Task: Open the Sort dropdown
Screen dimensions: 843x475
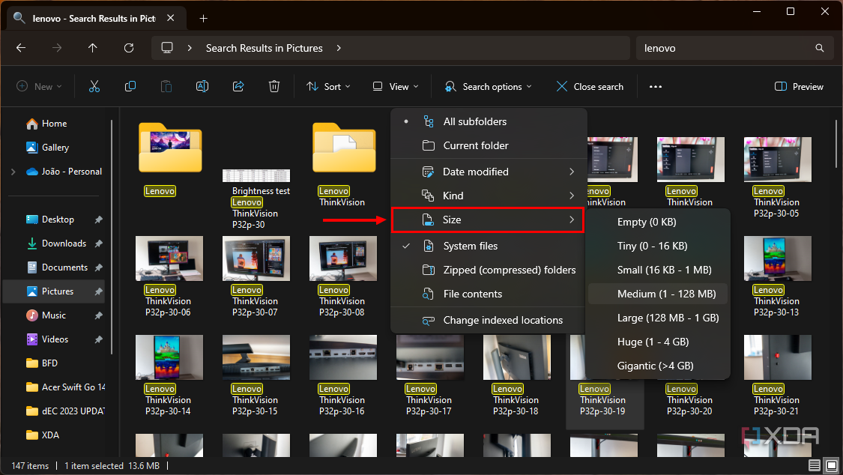Action: click(x=328, y=86)
